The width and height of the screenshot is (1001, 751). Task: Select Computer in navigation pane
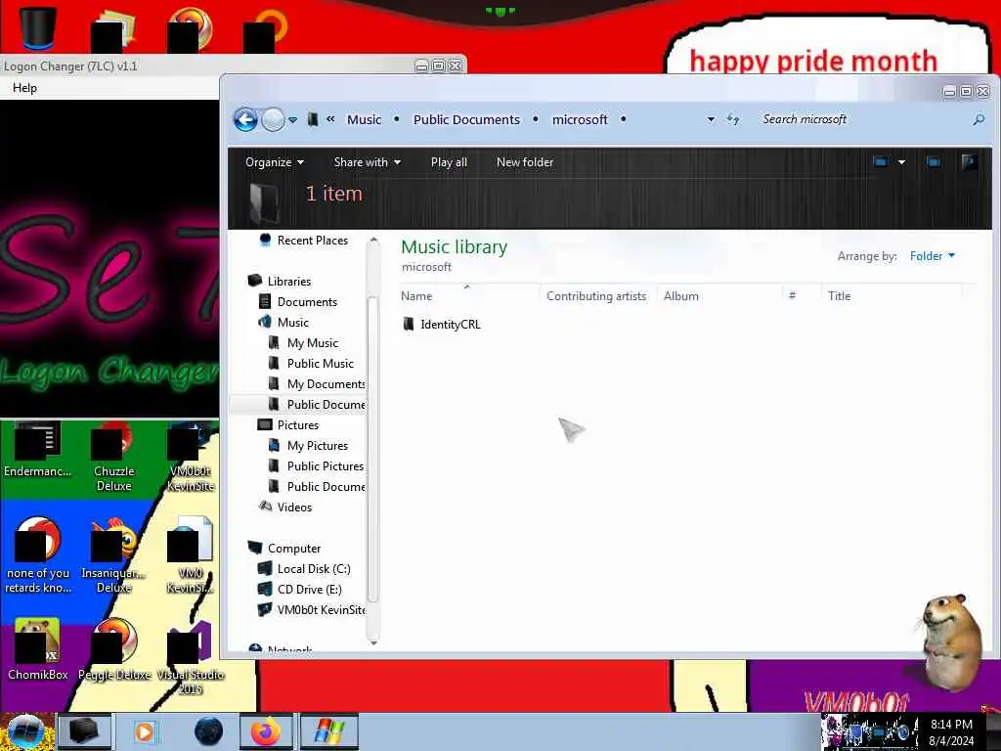[x=284, y=548]
